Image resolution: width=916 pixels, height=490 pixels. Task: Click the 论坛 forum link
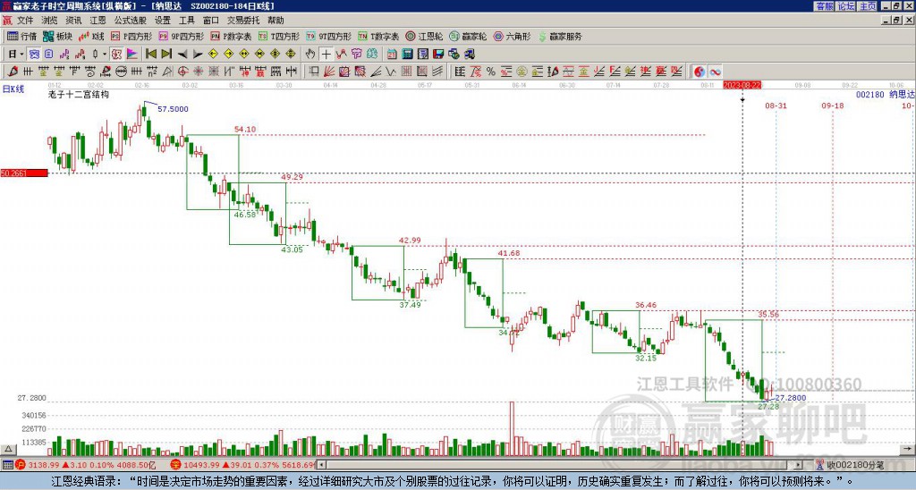[x=846, y=6]
